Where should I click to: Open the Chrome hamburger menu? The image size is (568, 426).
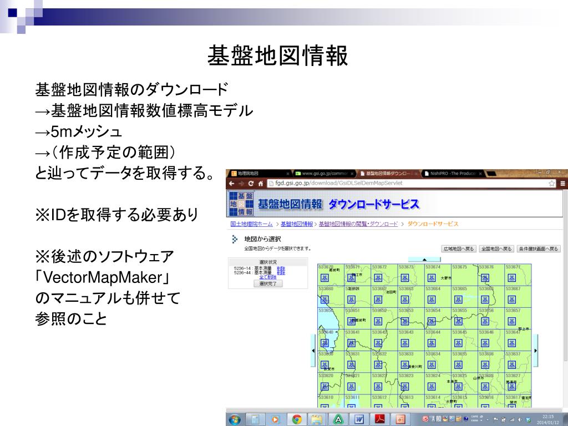tap(562, 183)
